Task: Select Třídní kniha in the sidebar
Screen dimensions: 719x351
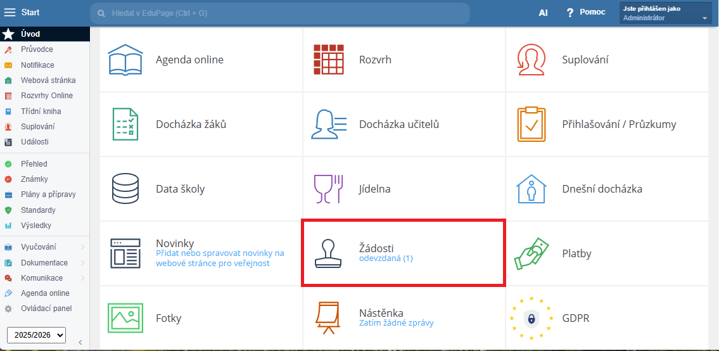Action: tap(41, 112)
